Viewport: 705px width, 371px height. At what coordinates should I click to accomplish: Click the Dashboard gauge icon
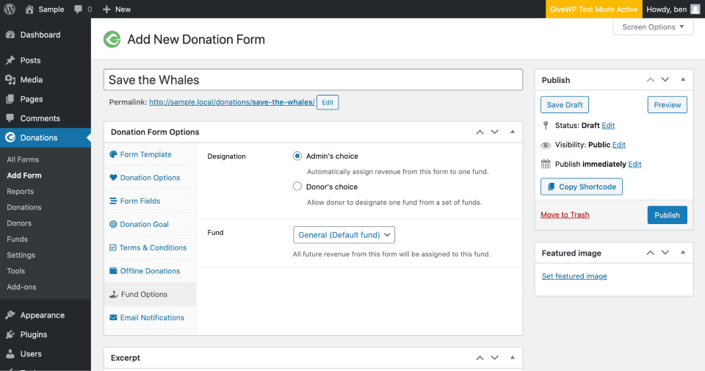[x=10, y=35]
